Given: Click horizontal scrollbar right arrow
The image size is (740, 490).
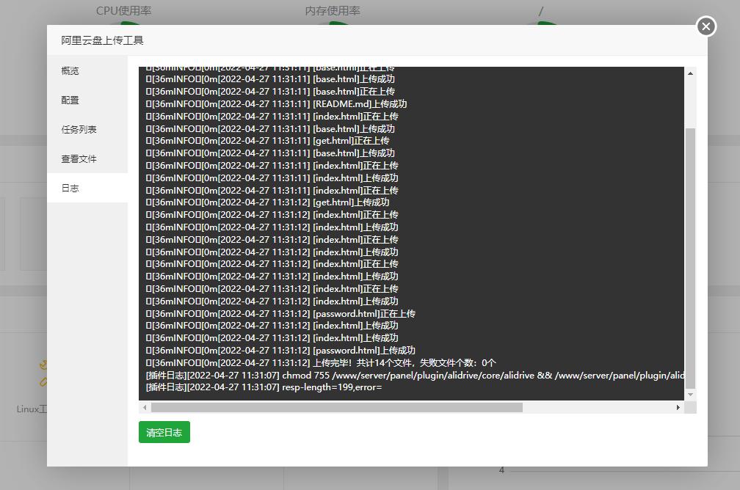Looking at the screenshot, I should (678, 407).
